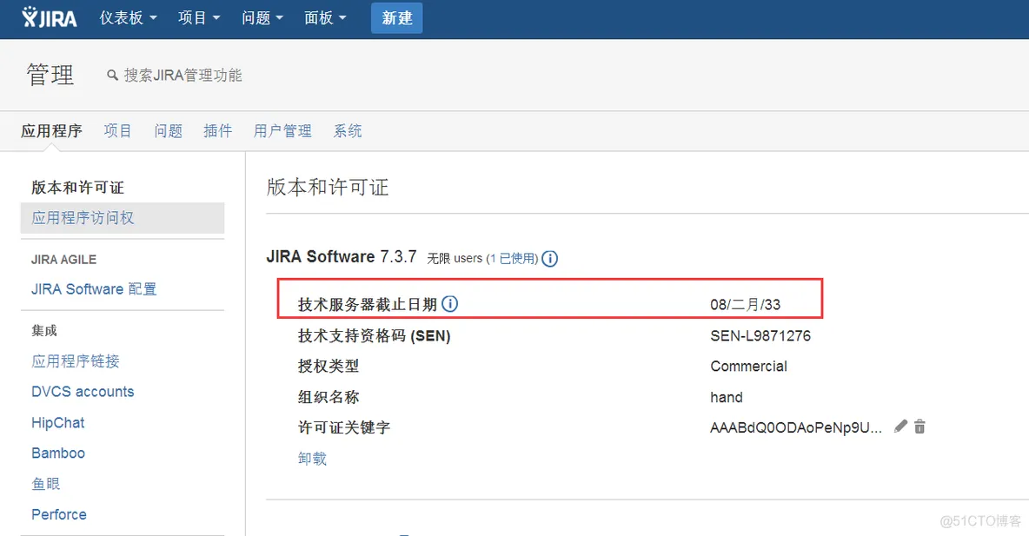This screenshot has height=536, width=1029.
Task: Click the JIRA logo
Action: (x=50, y=17)
